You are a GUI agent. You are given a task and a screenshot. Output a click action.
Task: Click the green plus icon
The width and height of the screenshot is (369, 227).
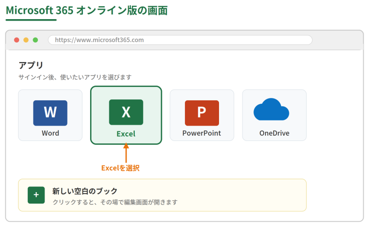[x=36, y=195]
